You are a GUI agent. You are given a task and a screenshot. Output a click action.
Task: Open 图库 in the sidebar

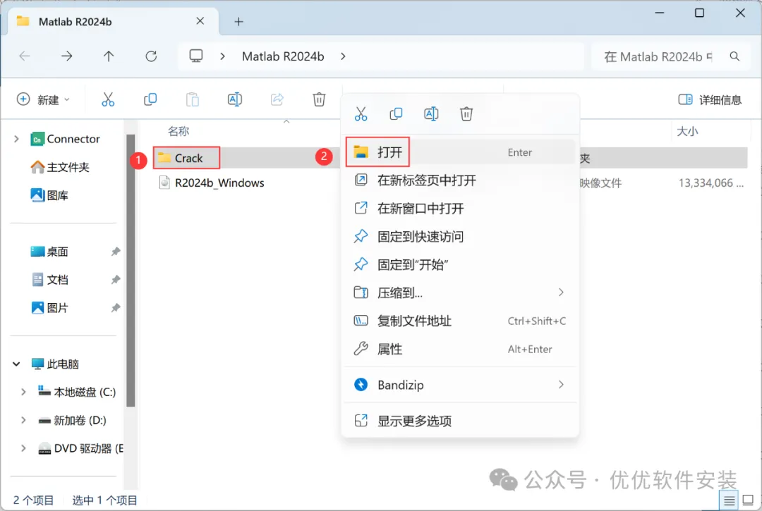coord(49,195)
